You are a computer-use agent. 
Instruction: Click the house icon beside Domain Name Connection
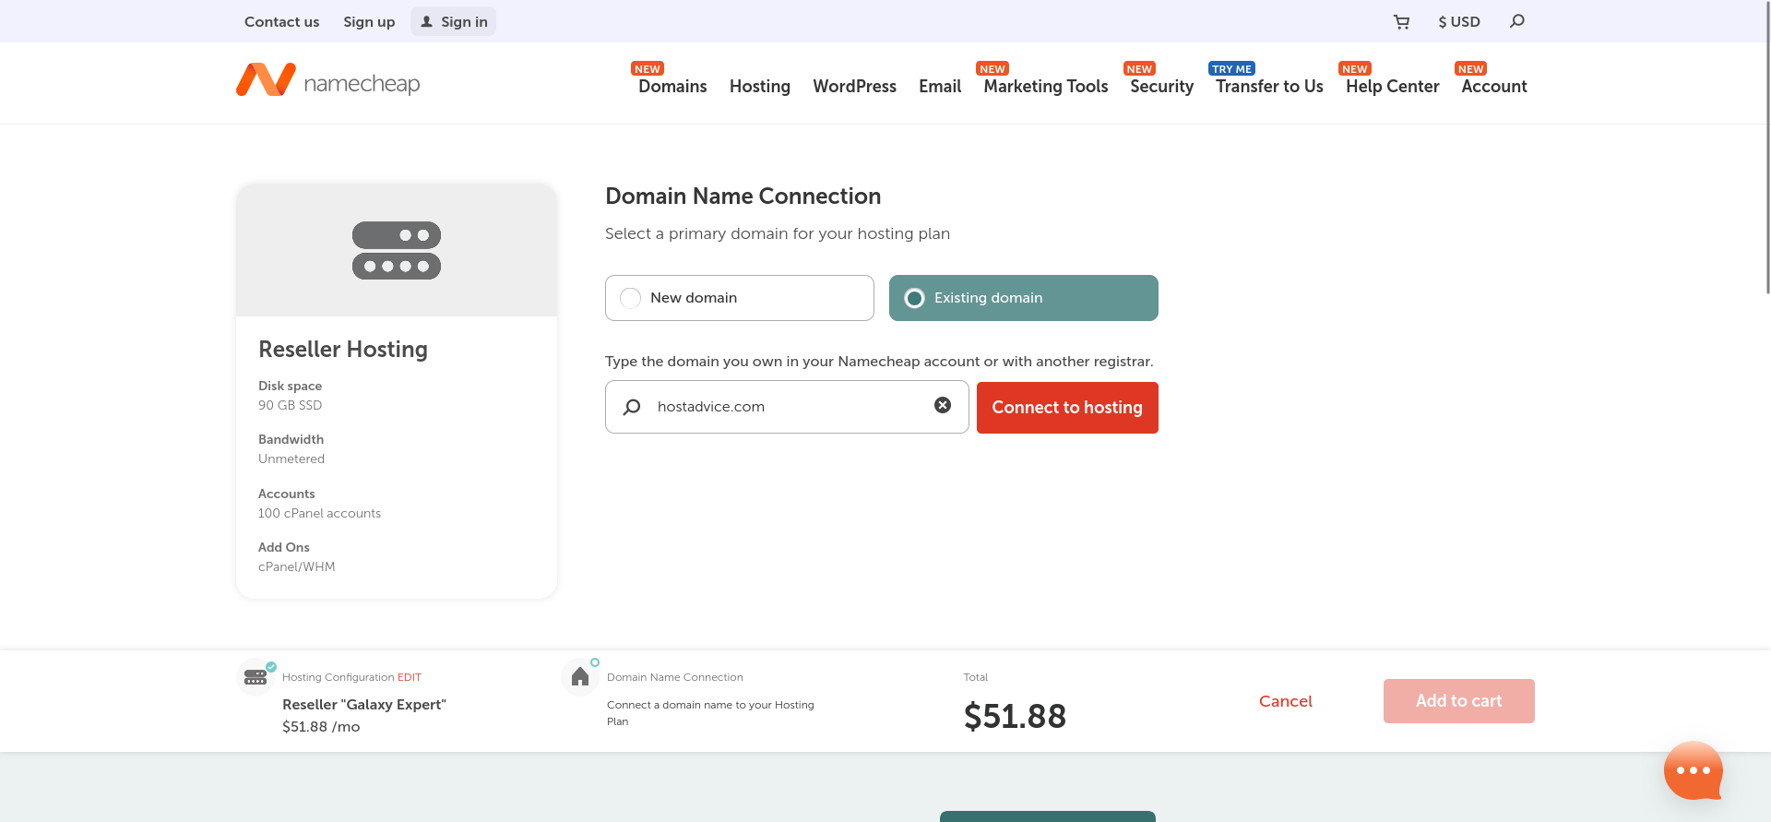pyautogui.click(x=580, y=677)
